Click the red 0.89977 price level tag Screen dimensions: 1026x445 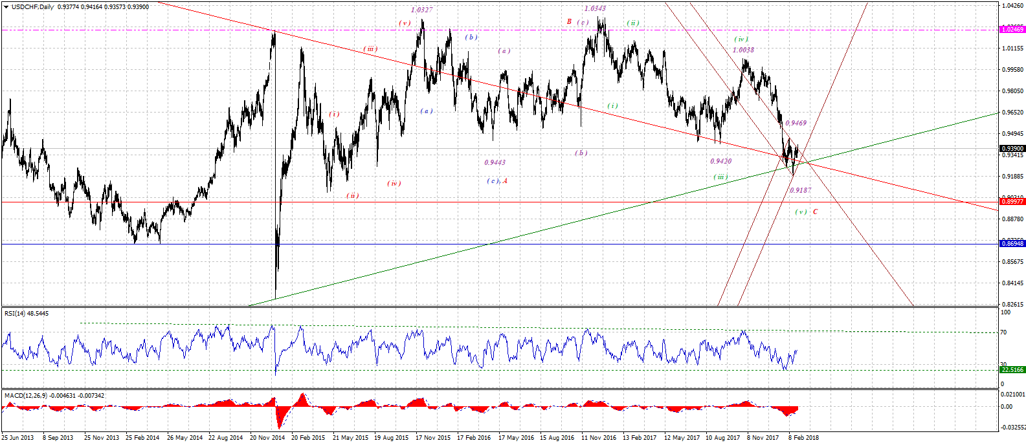(1012, 202)
